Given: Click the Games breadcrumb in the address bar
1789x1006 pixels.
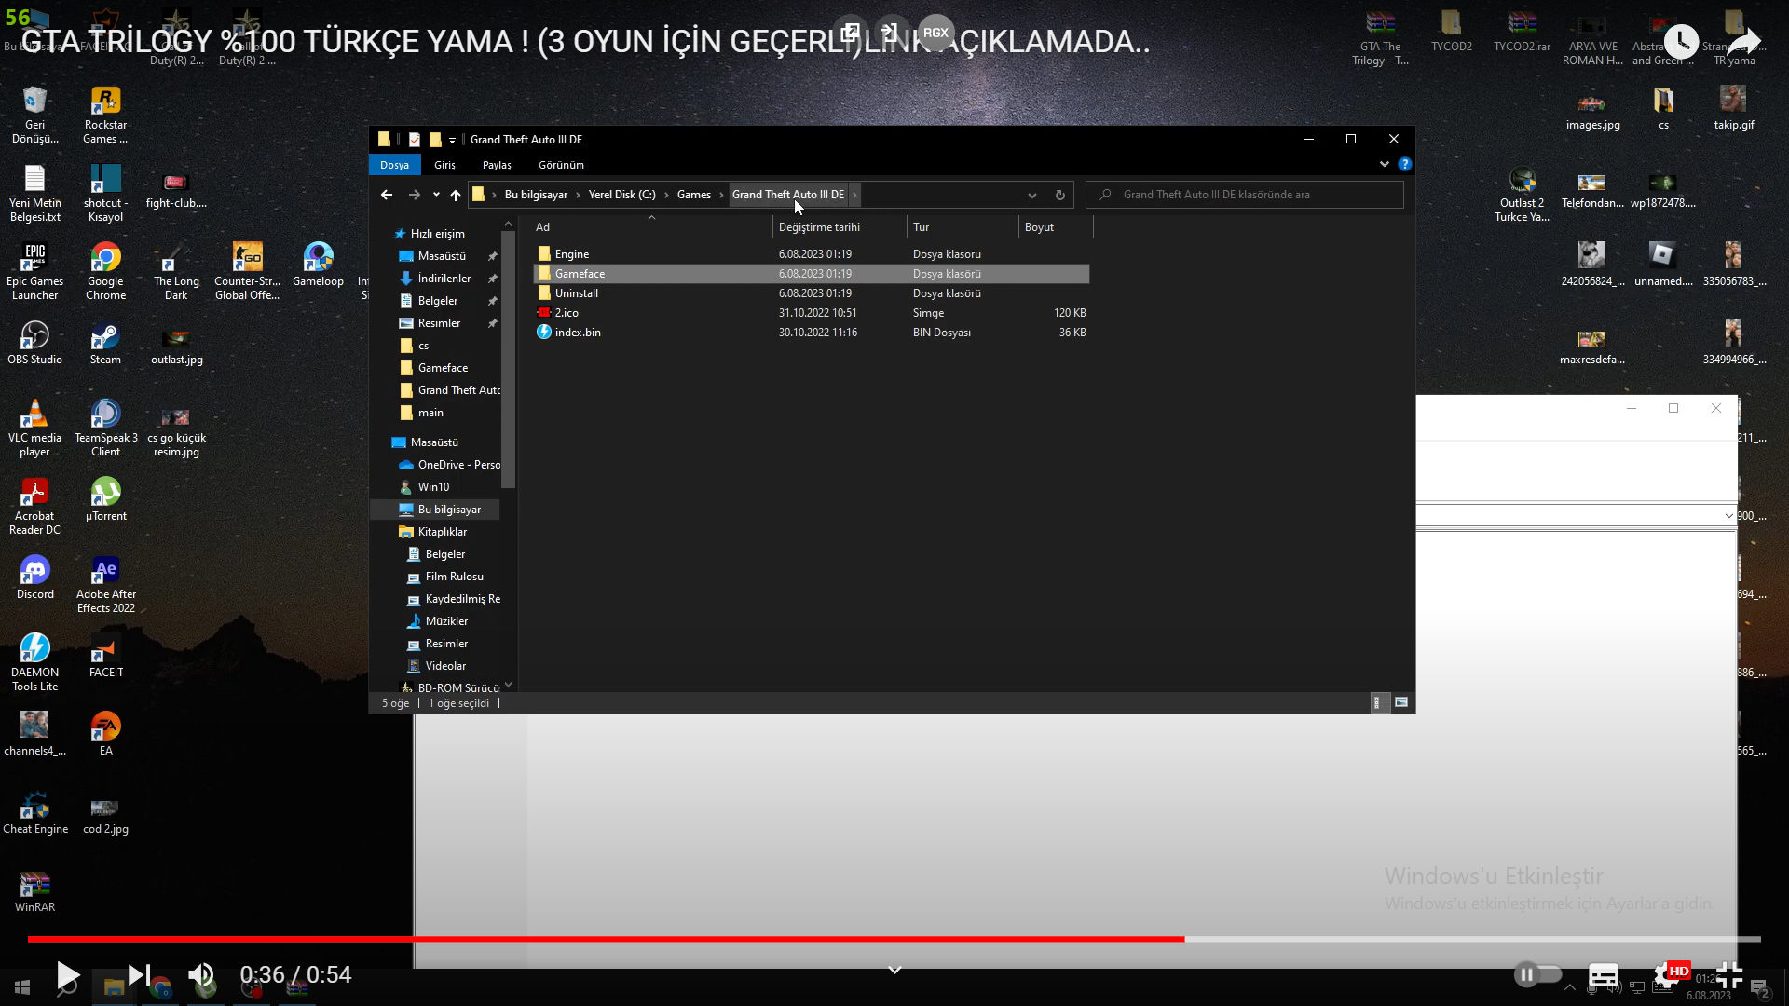Looking at the screenshot, I should (693, 195).
